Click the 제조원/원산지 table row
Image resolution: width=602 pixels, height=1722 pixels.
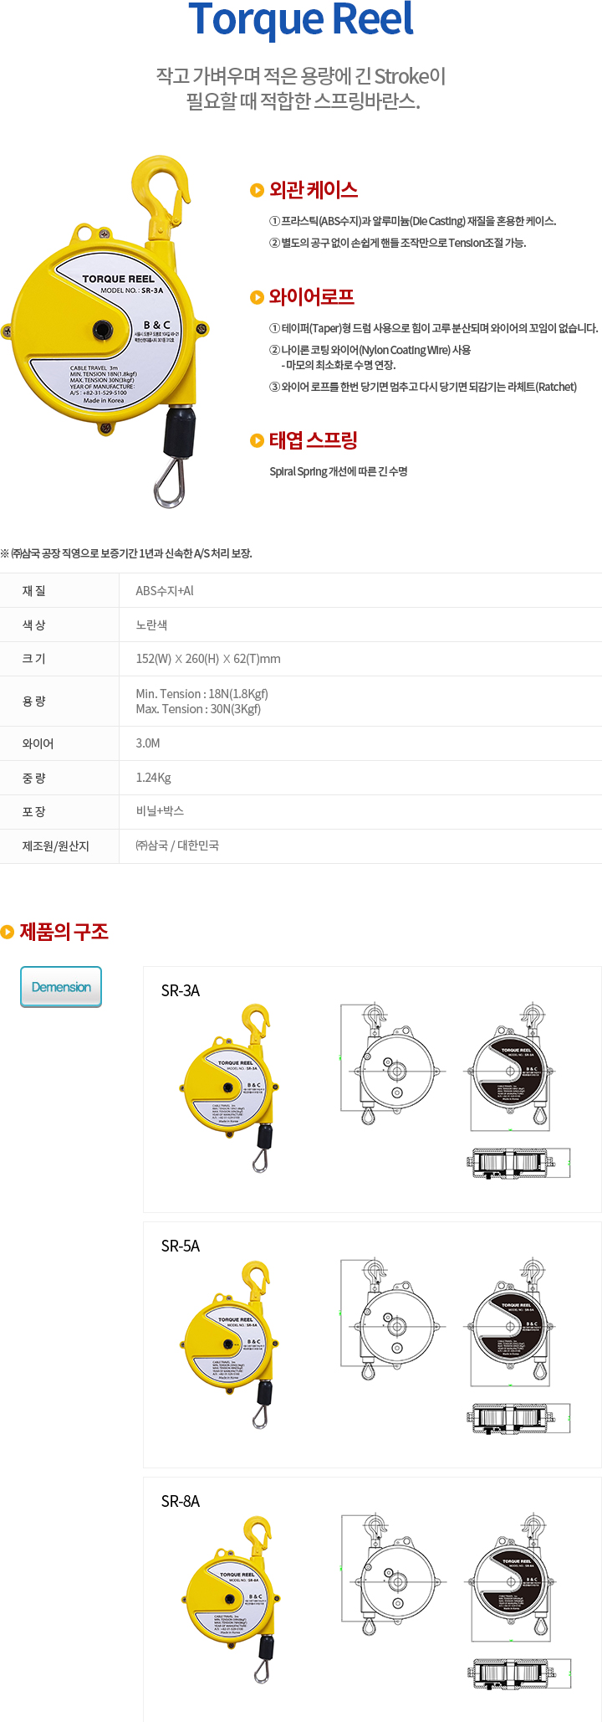(301, 846)
